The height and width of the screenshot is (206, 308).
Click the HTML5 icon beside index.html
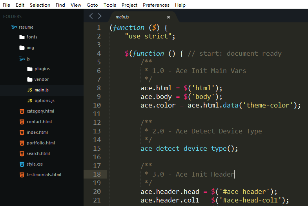pos(22,133)
